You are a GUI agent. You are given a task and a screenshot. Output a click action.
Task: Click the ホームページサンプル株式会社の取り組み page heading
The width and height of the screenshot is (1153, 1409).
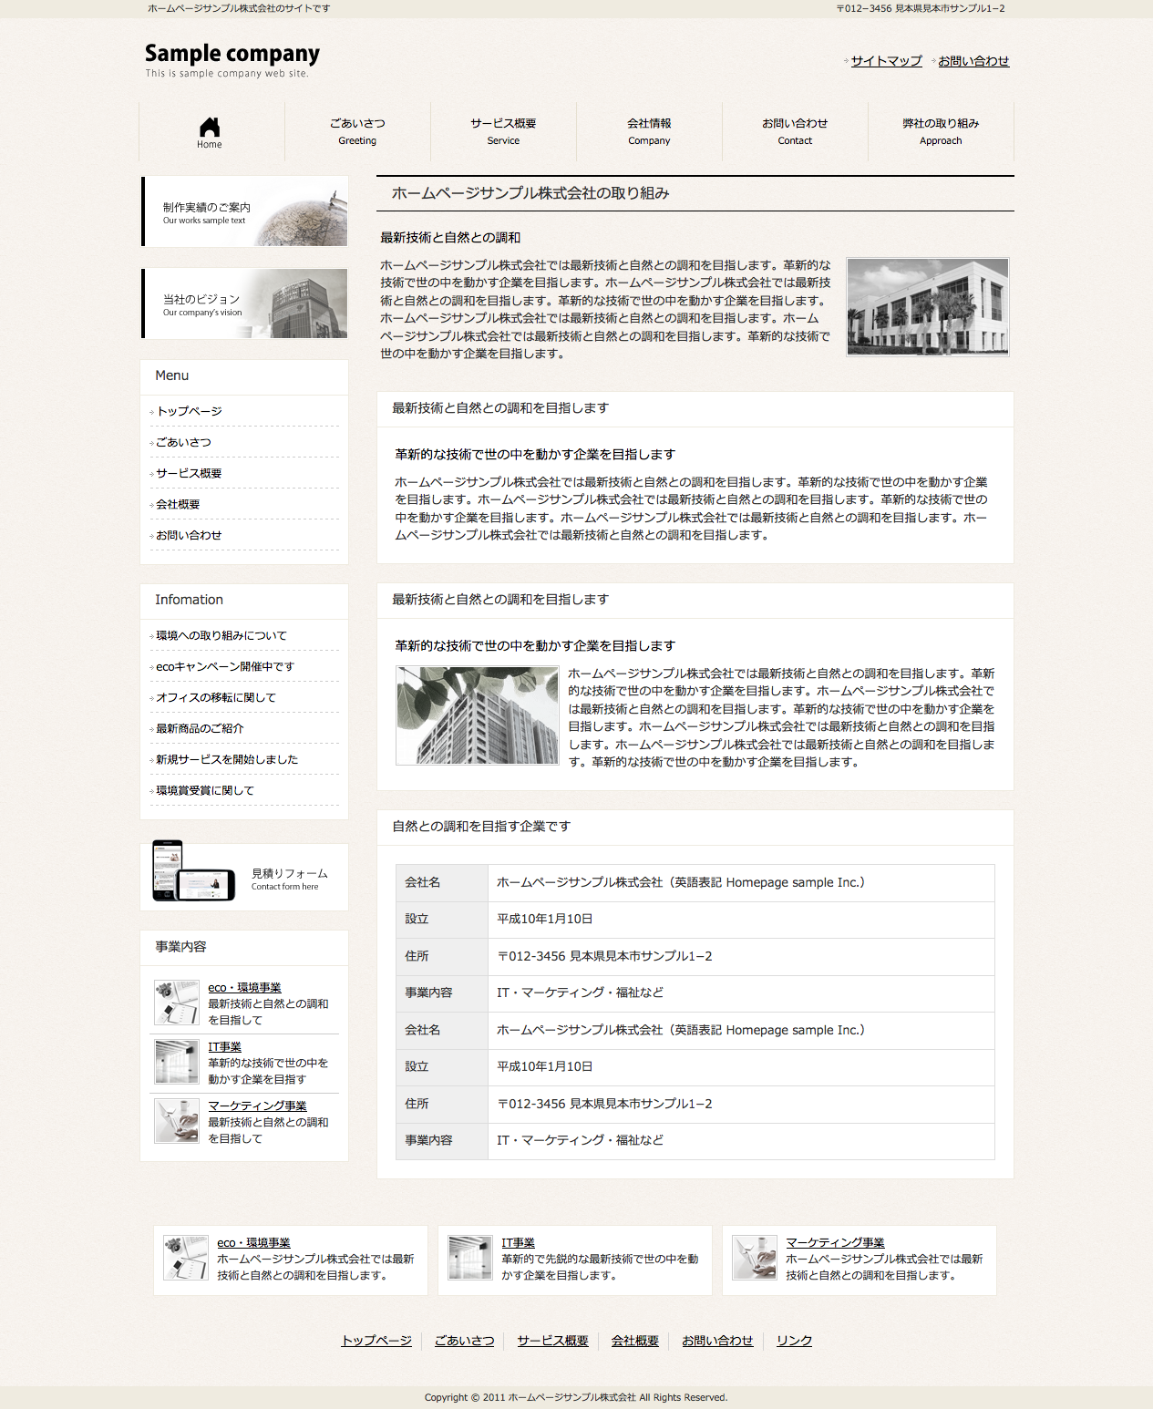(530, 193)
